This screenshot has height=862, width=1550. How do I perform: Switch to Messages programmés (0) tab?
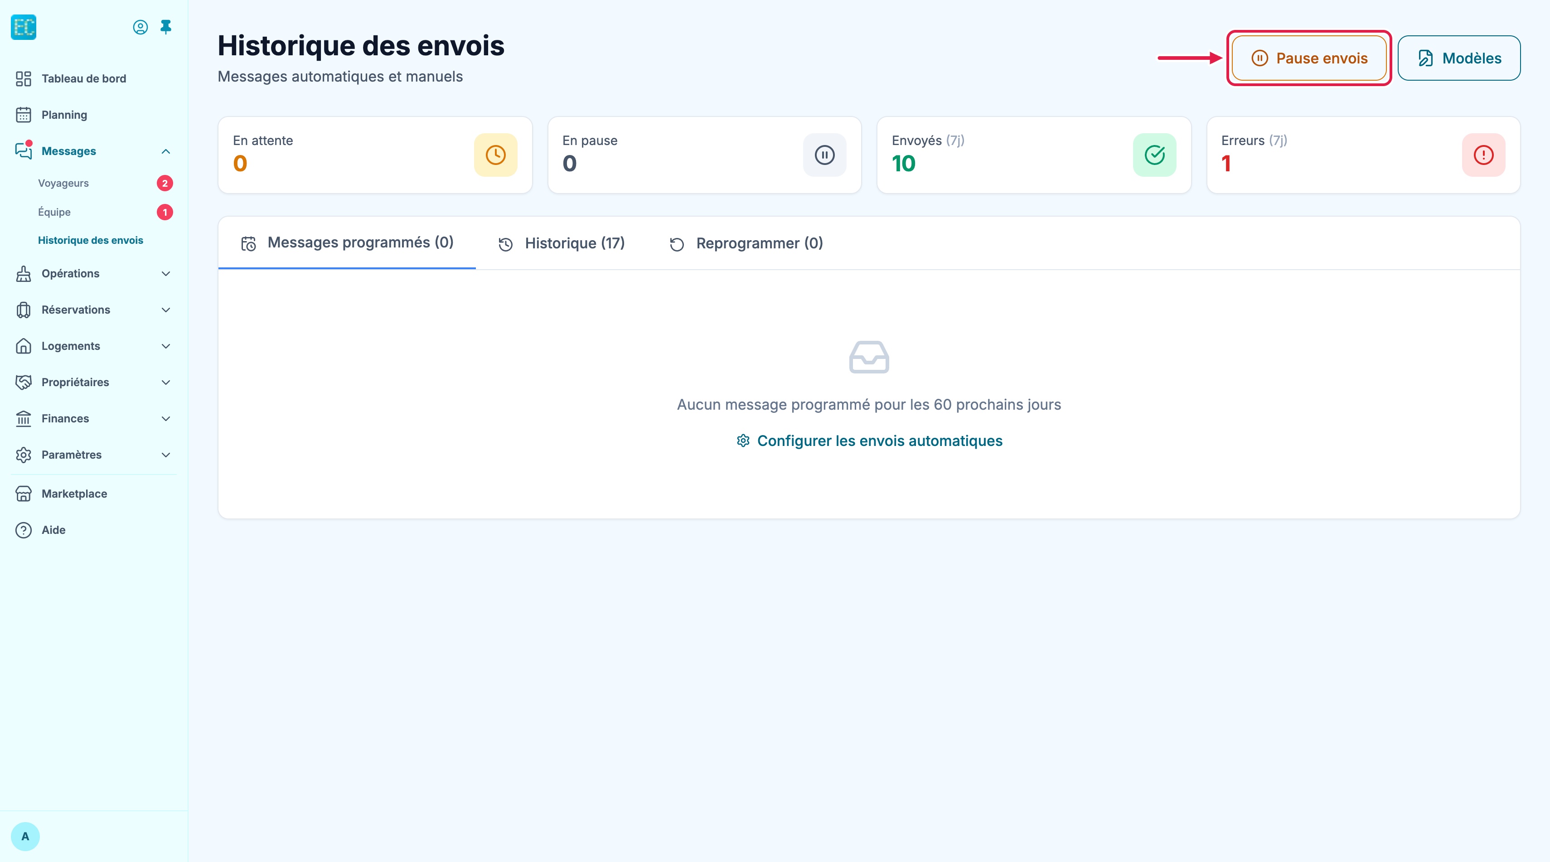[x=347, y=243]
